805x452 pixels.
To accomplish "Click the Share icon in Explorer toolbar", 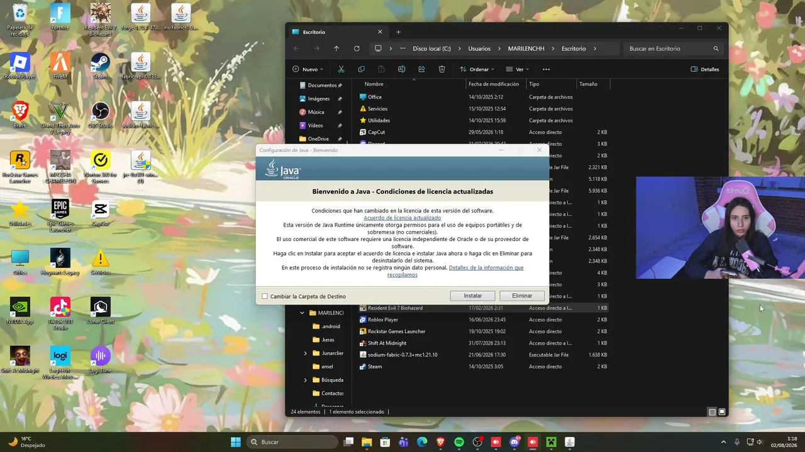I will [421, 69].
